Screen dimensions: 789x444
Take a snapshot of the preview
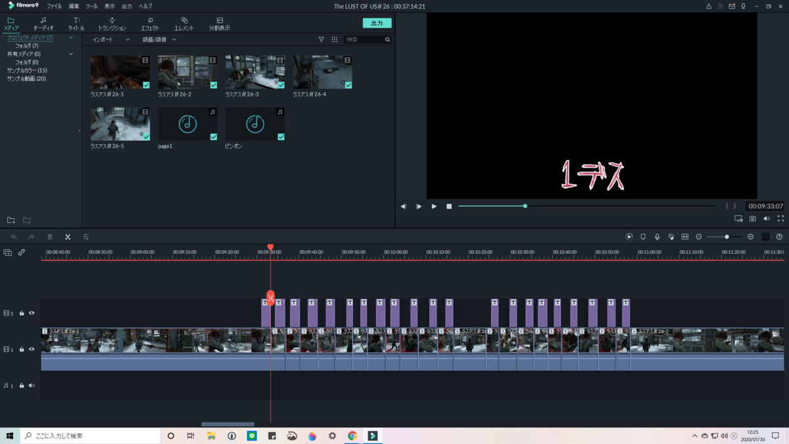click(x=753, y=218)
